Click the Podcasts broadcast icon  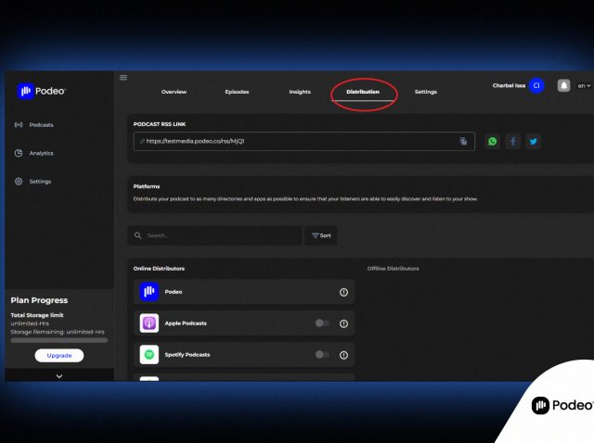pos(19,124)
